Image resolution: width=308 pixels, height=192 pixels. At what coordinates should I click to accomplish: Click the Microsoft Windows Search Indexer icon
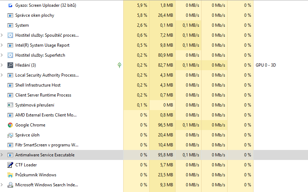10,185
